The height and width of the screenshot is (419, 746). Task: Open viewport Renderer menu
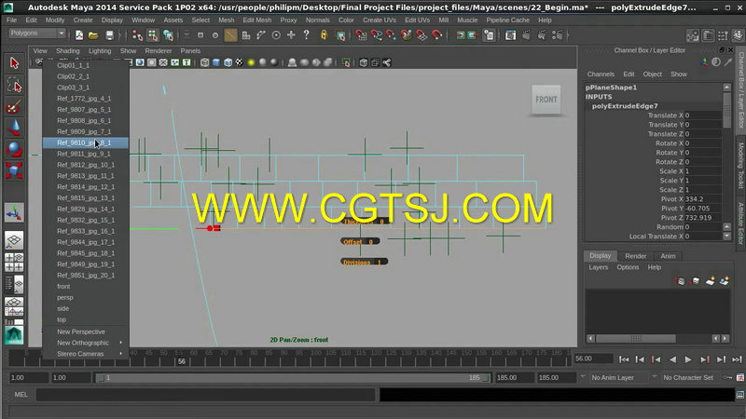pyautogui.click(x=159, y=51)
